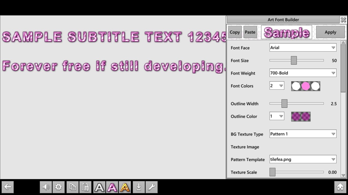Select the pink textured A font style
The height and width of the screenshot is (195, 348).
click(x=112, y=187)
